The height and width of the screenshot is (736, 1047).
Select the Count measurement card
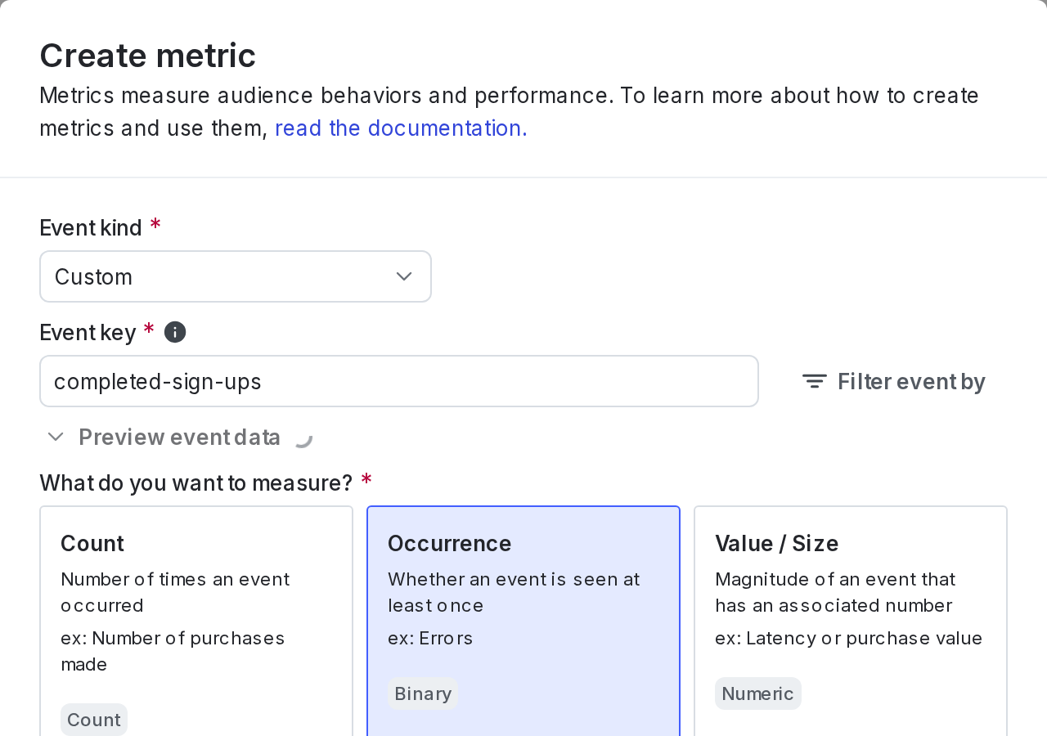pyautogui.click(x=196, y=622)
